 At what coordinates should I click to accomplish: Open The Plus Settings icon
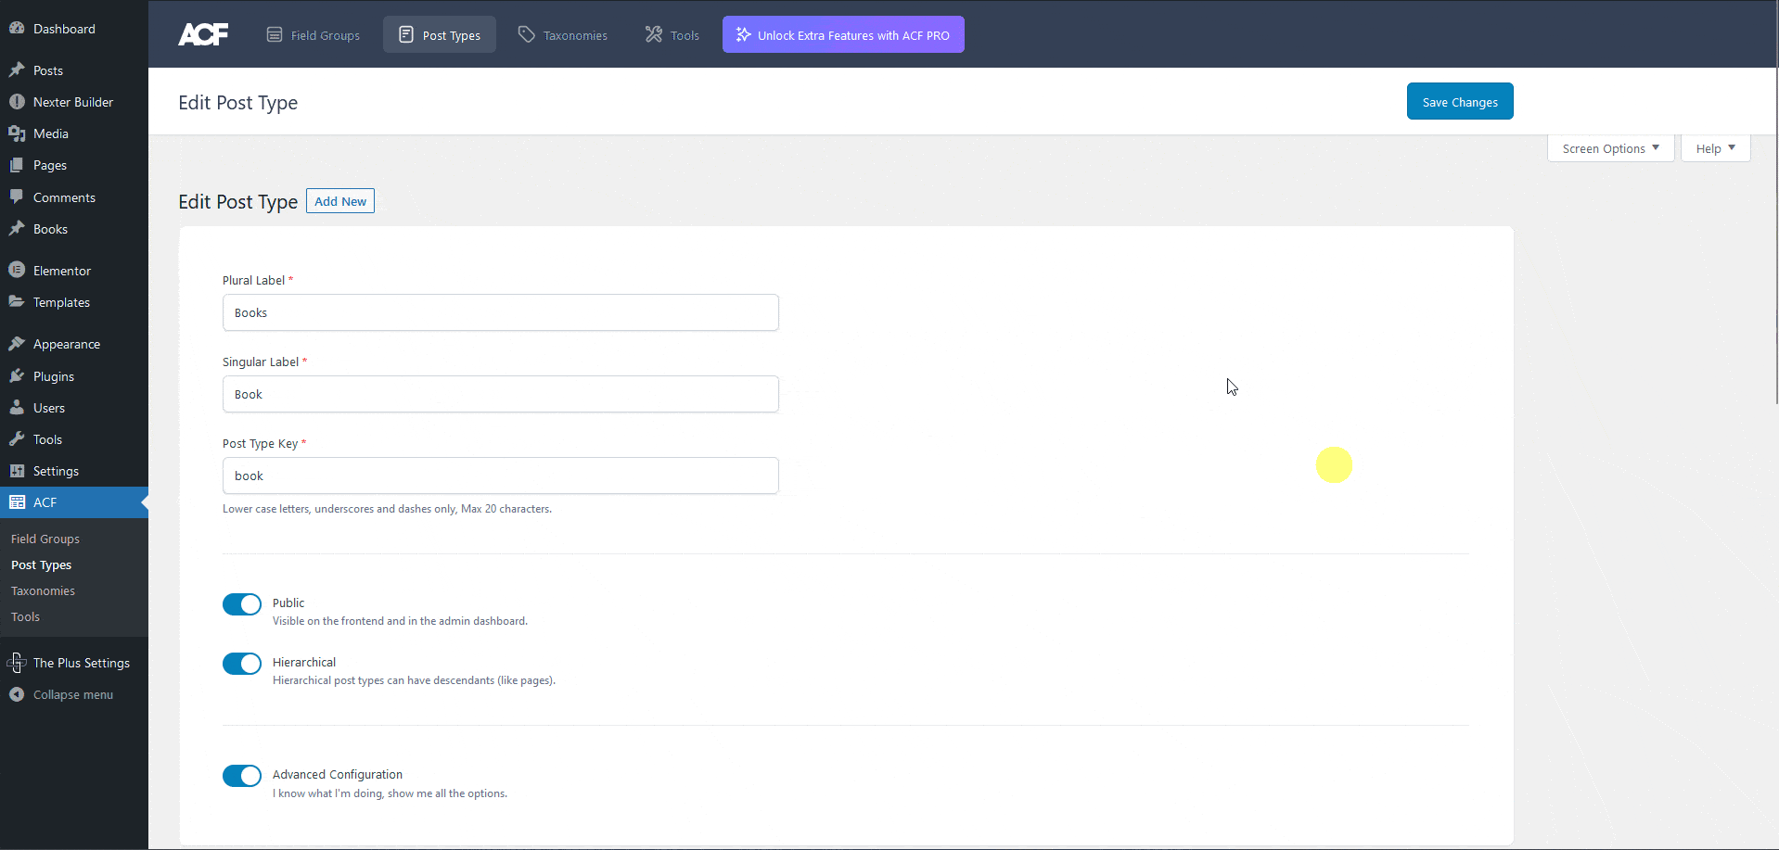coord(18,662)
